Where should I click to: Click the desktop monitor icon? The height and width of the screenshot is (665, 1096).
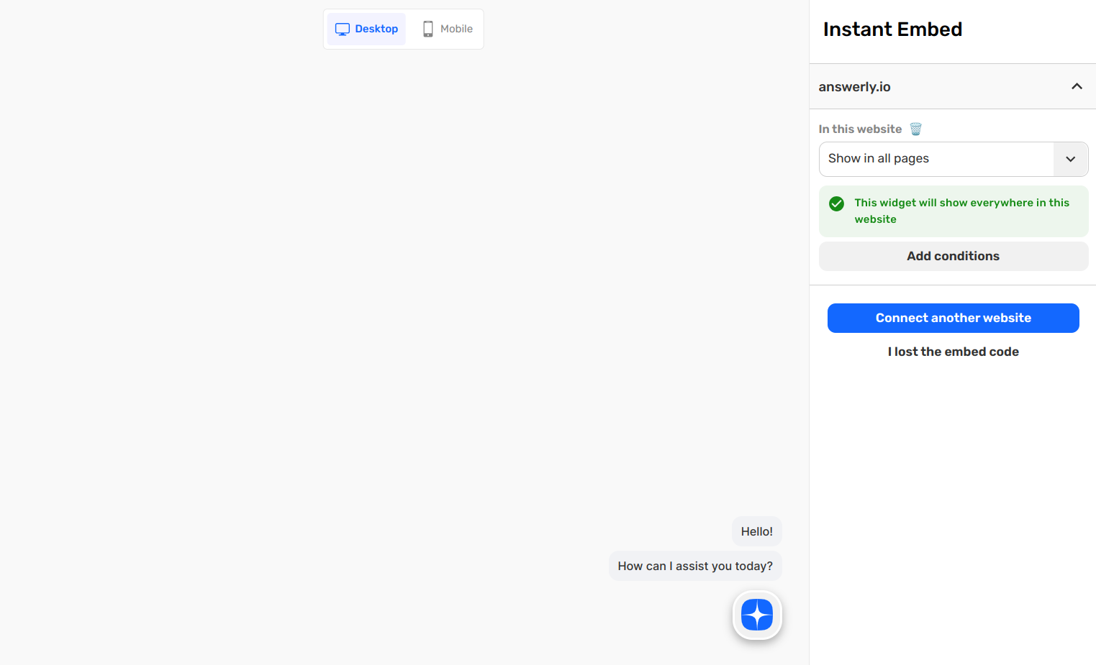coord(343,29)
